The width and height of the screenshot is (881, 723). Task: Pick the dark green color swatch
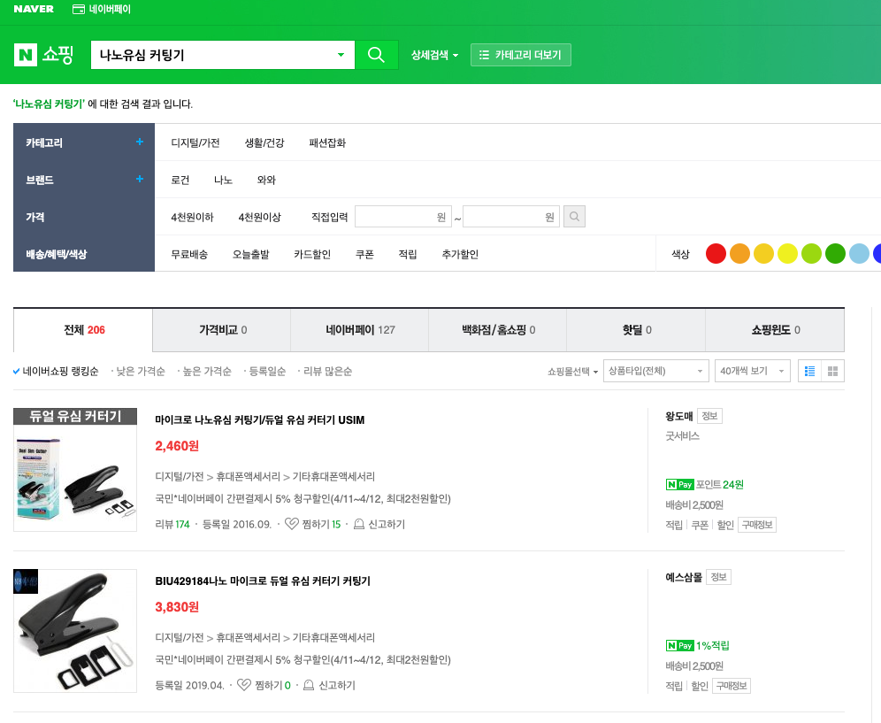tap(836, 254)
